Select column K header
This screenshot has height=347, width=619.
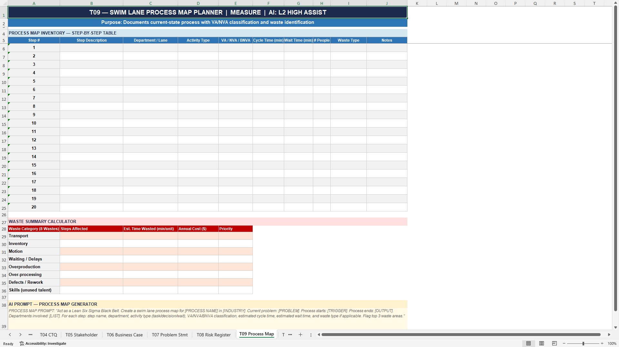pos(417,3)
